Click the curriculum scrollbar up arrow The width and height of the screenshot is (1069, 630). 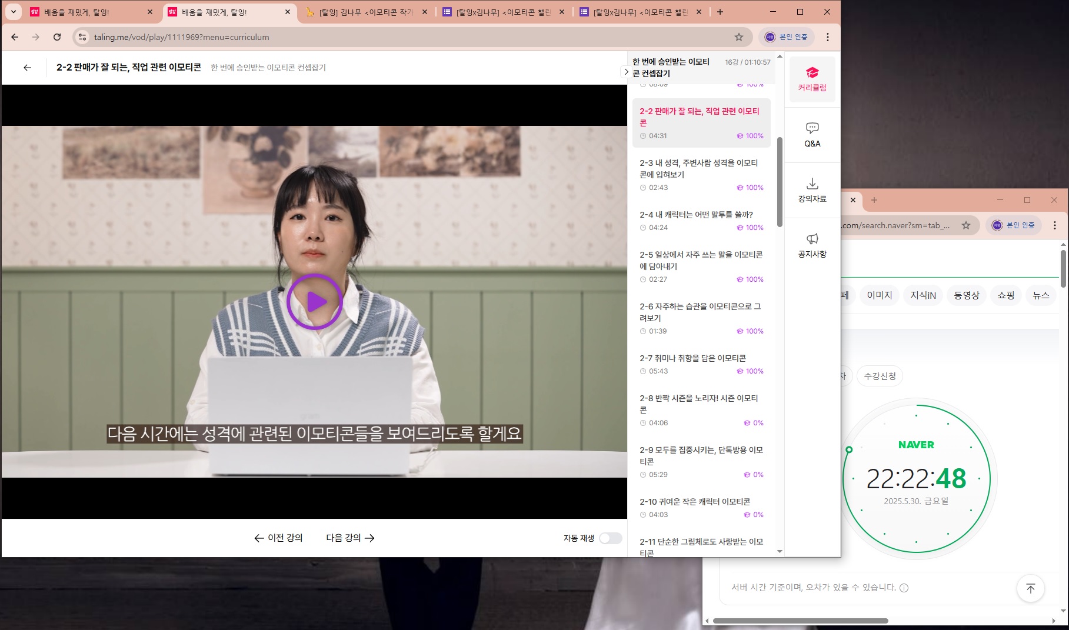click(x=780, y=56)
